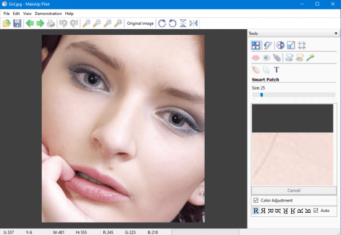The image size is (341, 235).
Task: Select the Text T tool
Action: (276, 70)
